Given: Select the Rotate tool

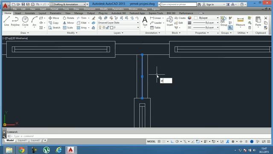Looking at the screenshot, I should (x=68, y=18).
